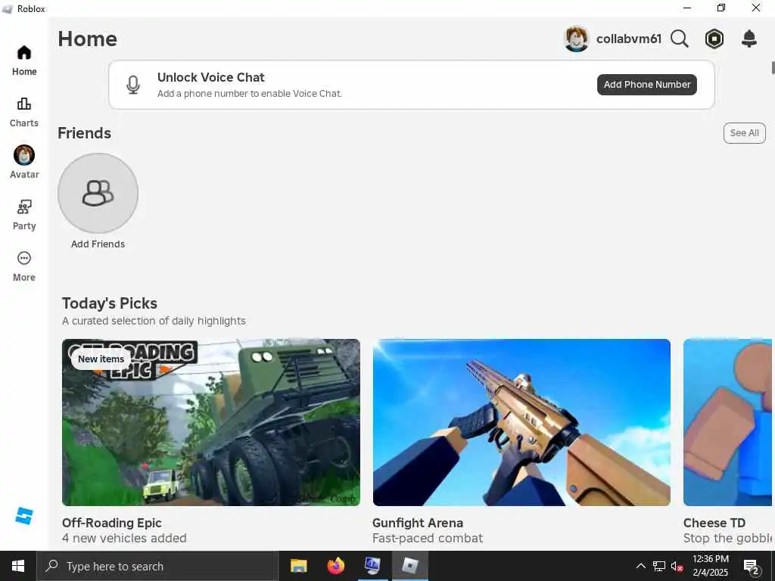Viewport: 775px width, 581px height.
Task: Click "4 new vehicles added" subtitle
Action: coord(124,538)
